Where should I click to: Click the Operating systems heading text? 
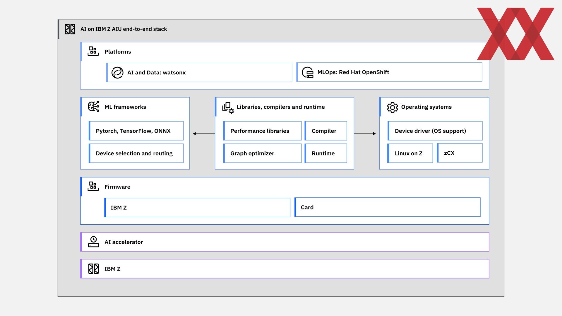(426, 107)
